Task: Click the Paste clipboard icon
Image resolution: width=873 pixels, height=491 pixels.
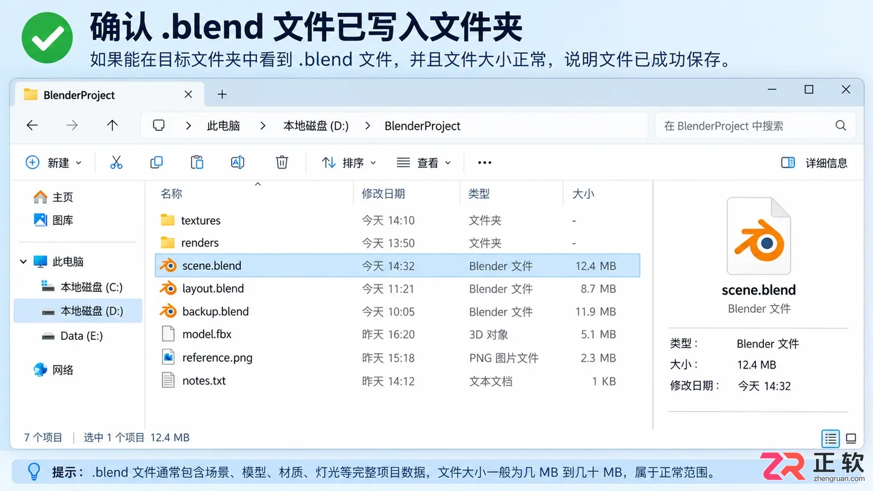Action: click(x=197, y=162)
